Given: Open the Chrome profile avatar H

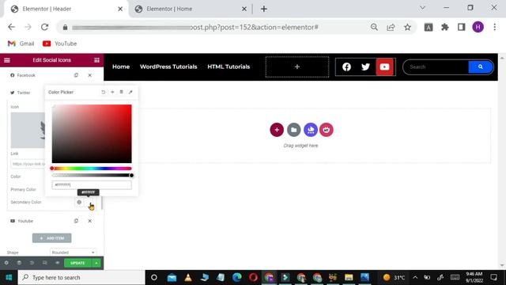Looking at the screenshot, I should click(478, 27).
